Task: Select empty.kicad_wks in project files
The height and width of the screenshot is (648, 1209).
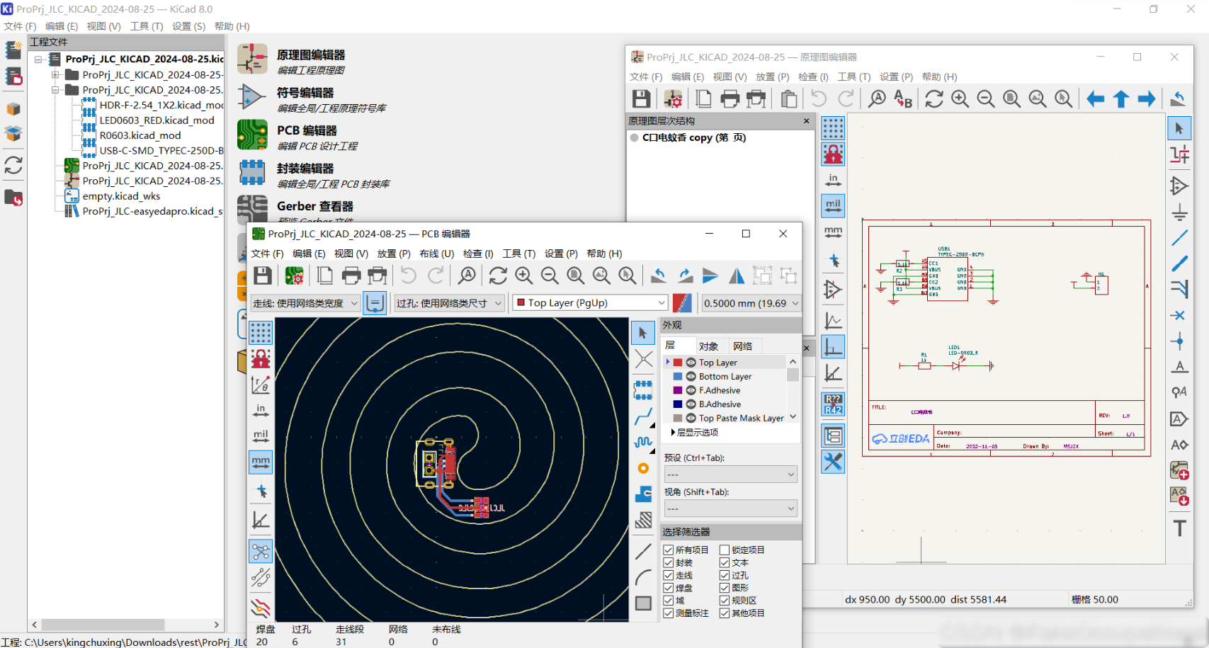Action: (120, 196)
